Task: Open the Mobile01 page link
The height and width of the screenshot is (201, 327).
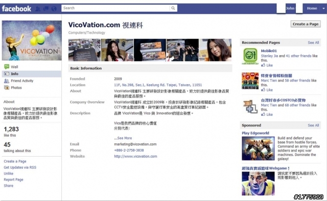Action: tap(269, 51)
